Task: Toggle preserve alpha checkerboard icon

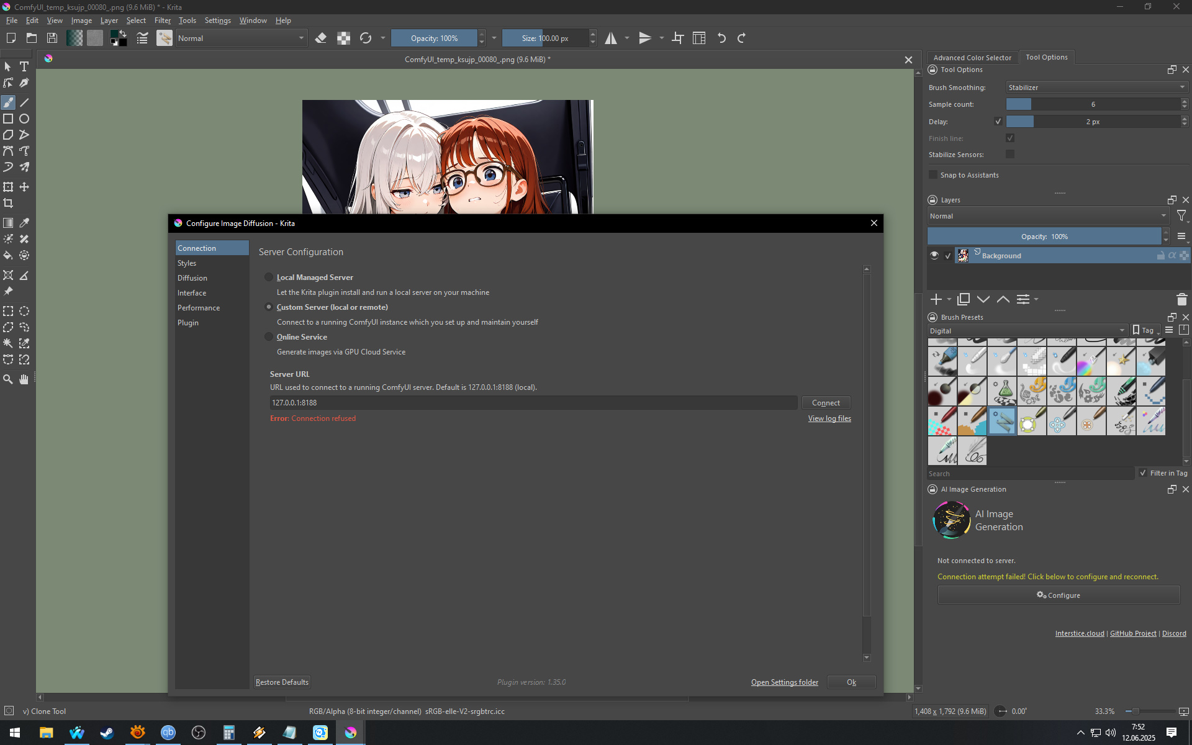Action: pos(343,38)
